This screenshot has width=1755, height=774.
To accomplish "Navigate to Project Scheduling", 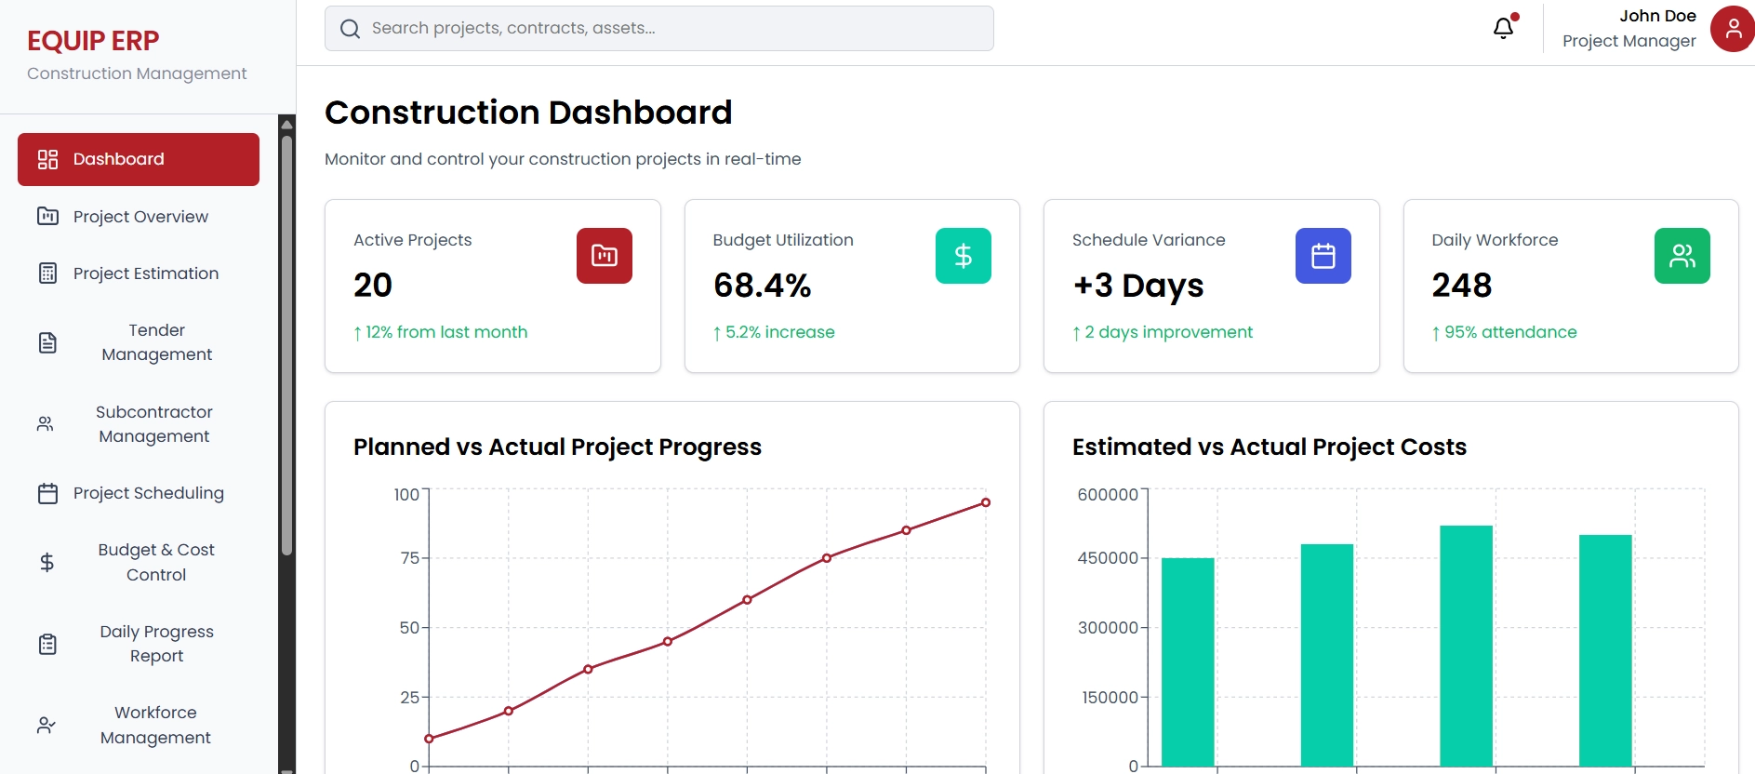I will tap(148, 493).
